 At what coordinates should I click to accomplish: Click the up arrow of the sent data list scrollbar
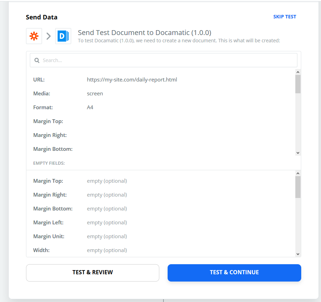(298, 72)
